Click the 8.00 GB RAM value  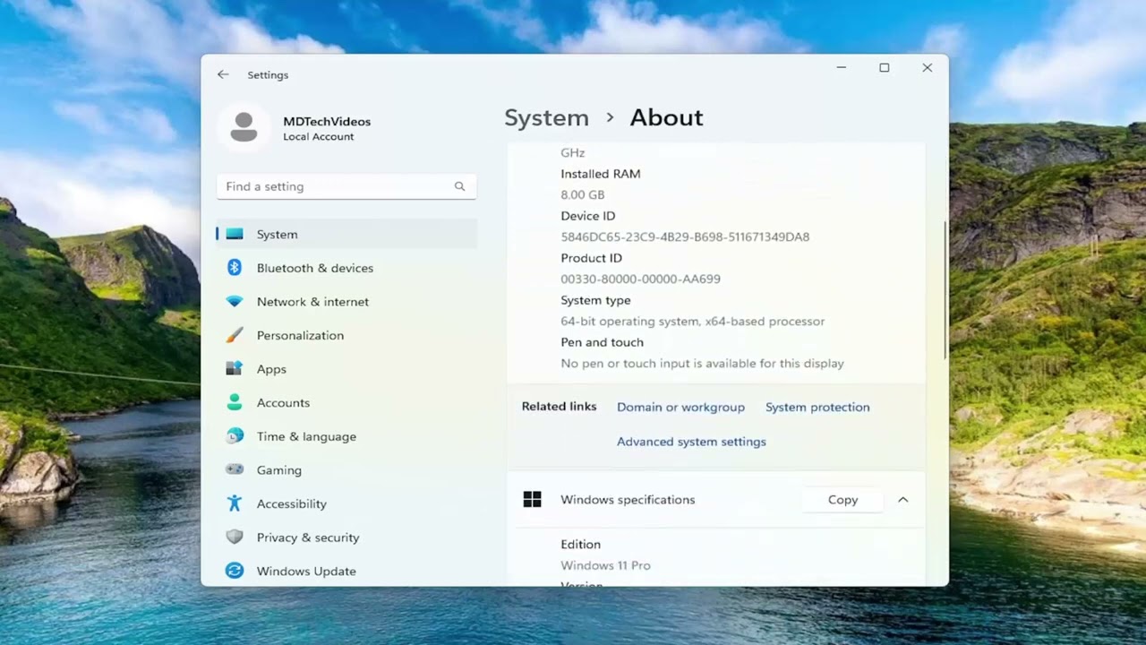pos(582,194)
